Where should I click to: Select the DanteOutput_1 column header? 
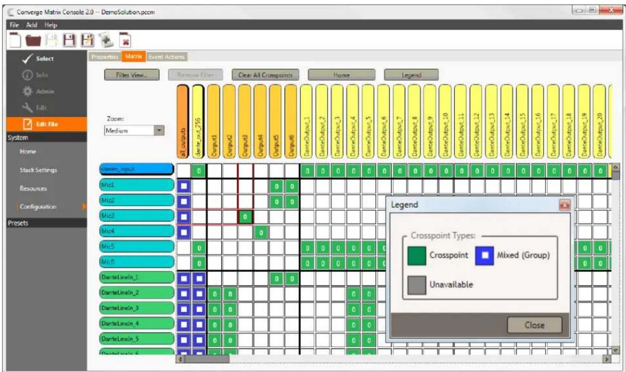(308, 121)
